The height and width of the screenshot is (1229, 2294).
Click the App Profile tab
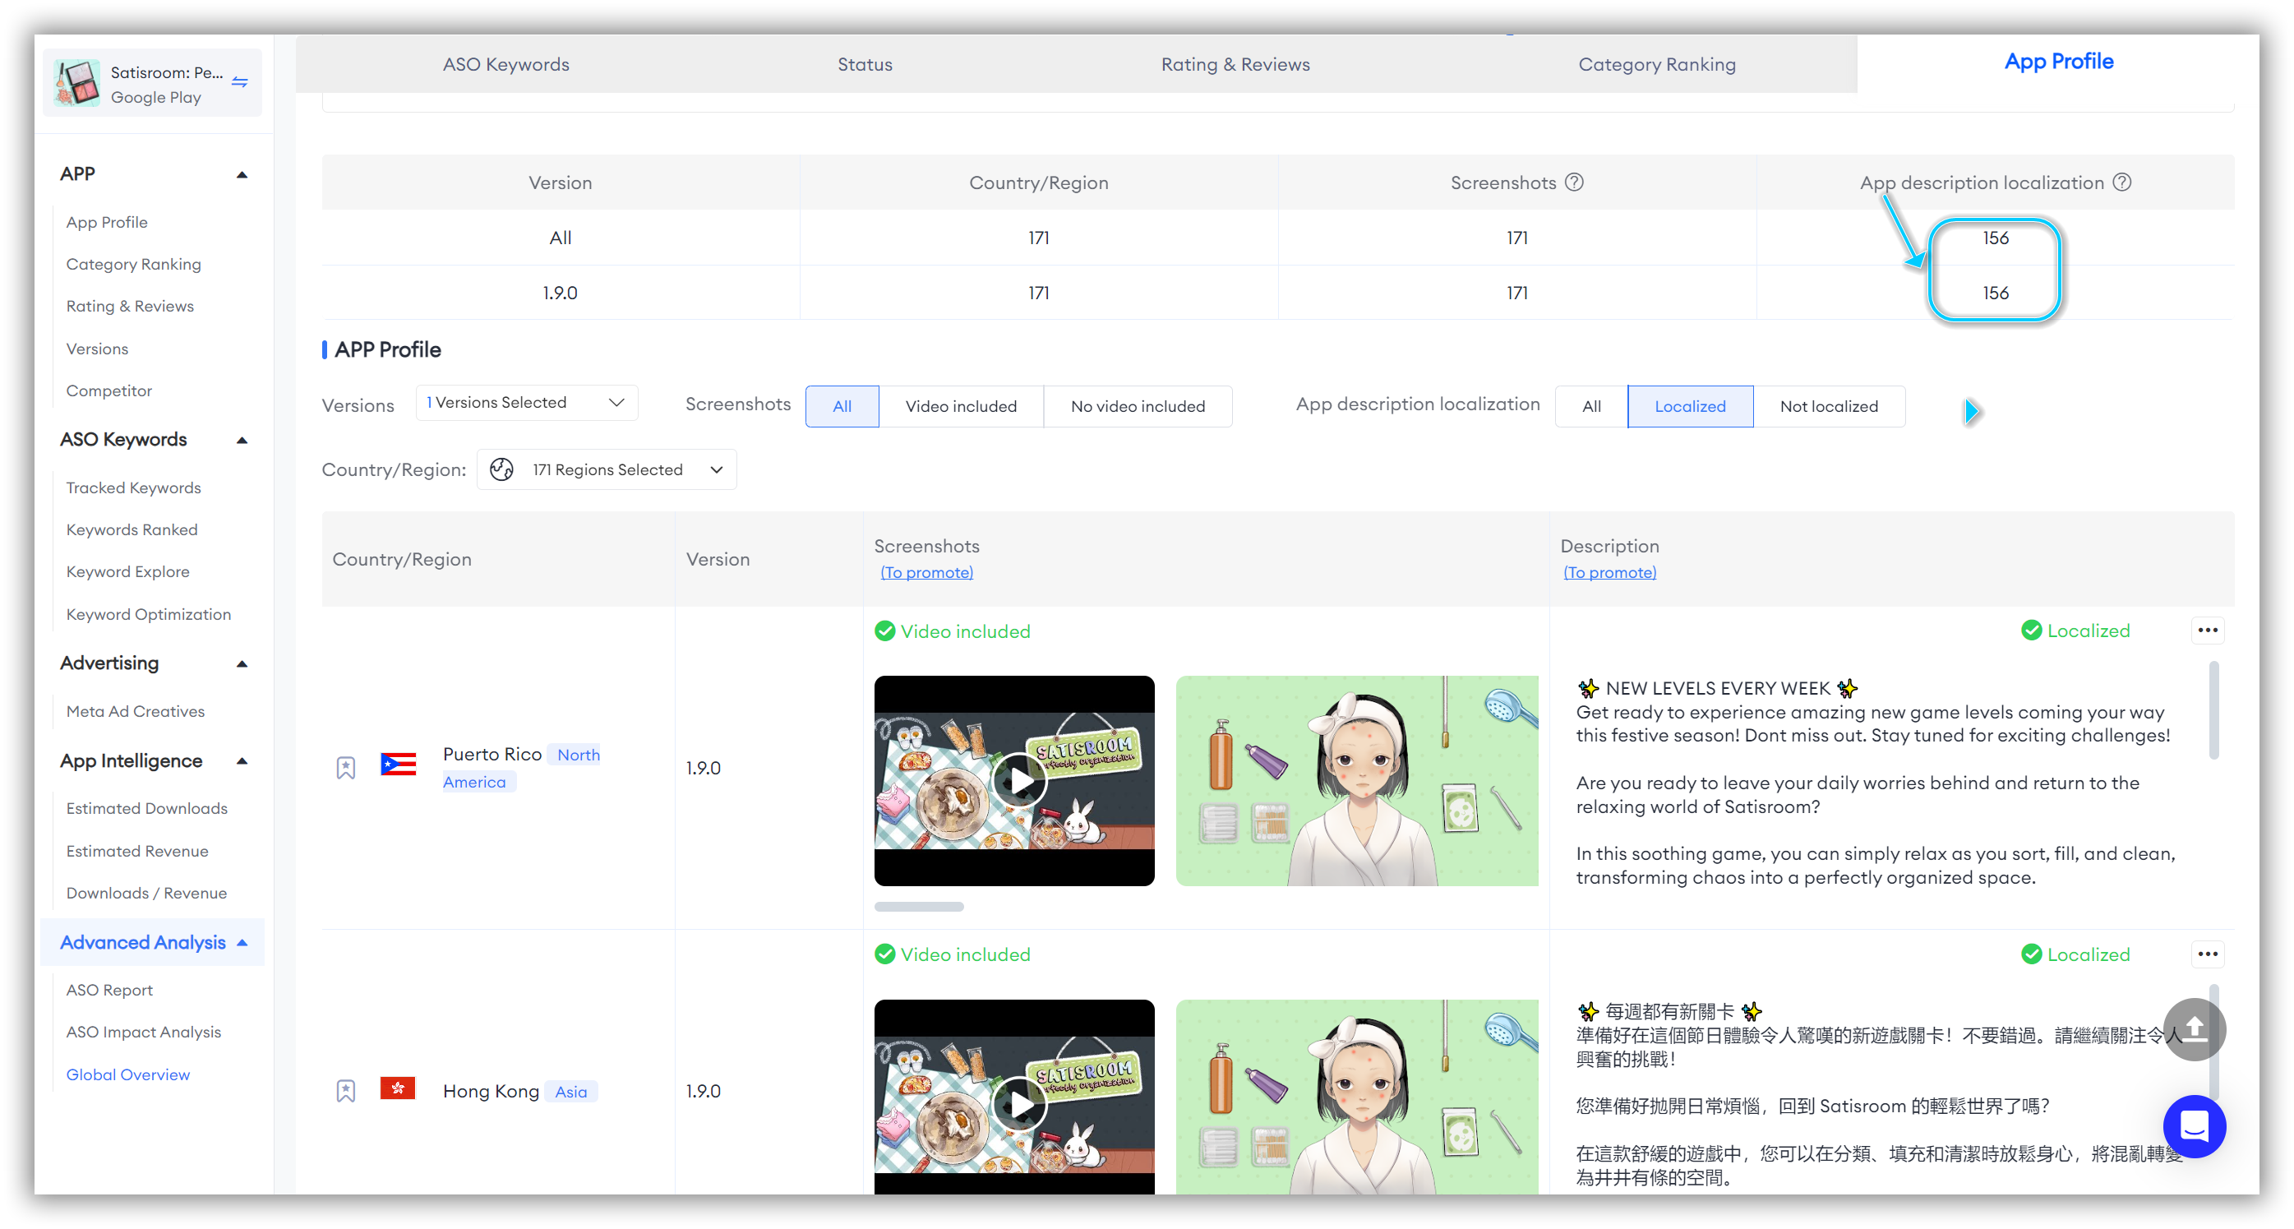2057,62
